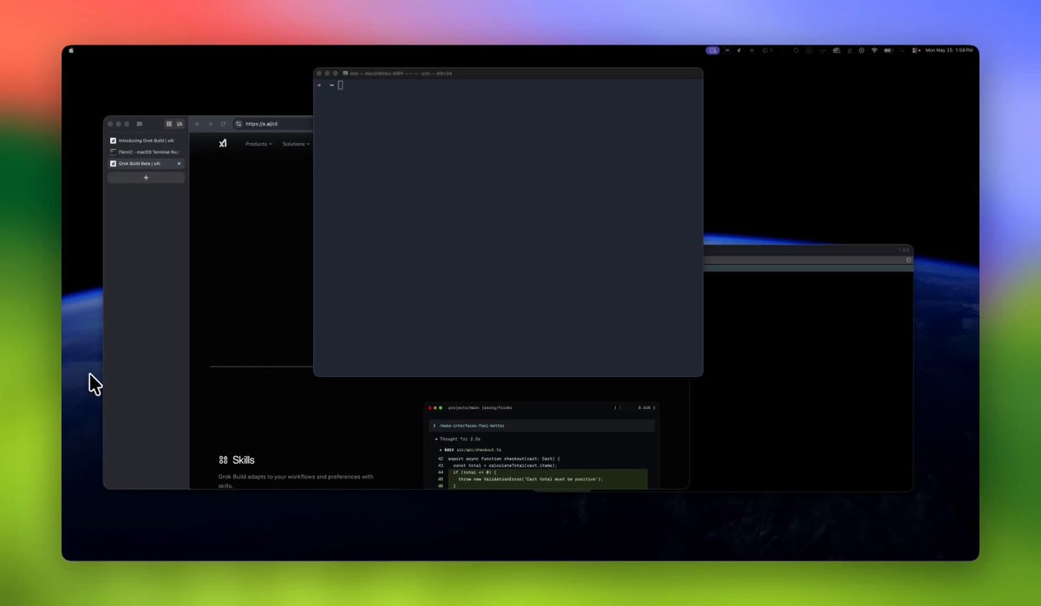Click code line 42 export async function

(x=500, y=459)
